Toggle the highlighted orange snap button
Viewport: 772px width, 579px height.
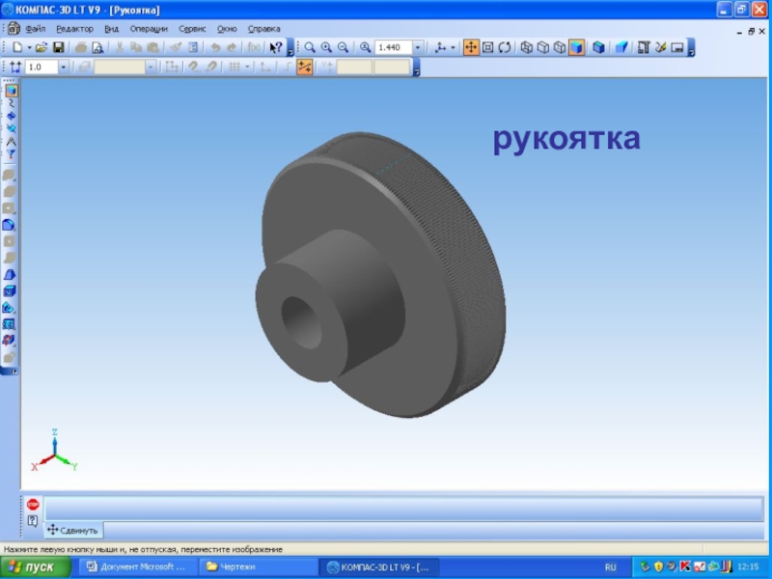tap(305, 68)
